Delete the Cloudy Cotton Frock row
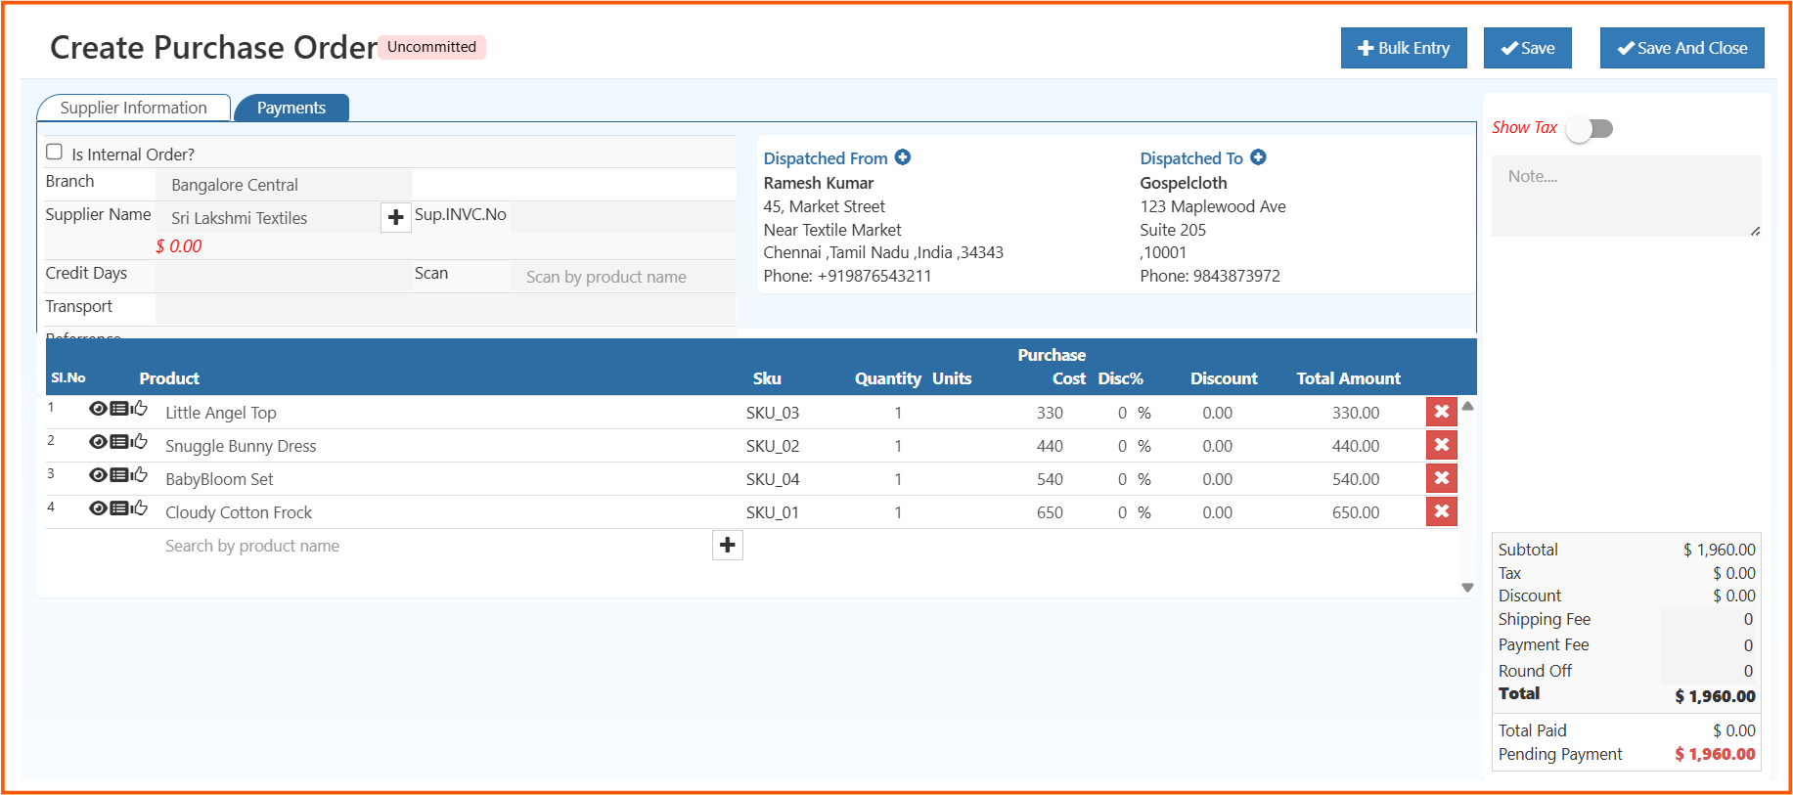Viewport: 1793px width, 795px height. coord(1441,511)
